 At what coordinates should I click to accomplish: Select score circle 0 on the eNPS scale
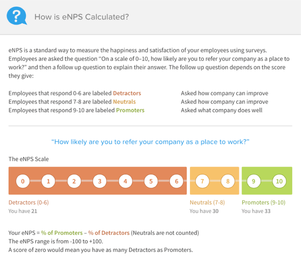23,181
